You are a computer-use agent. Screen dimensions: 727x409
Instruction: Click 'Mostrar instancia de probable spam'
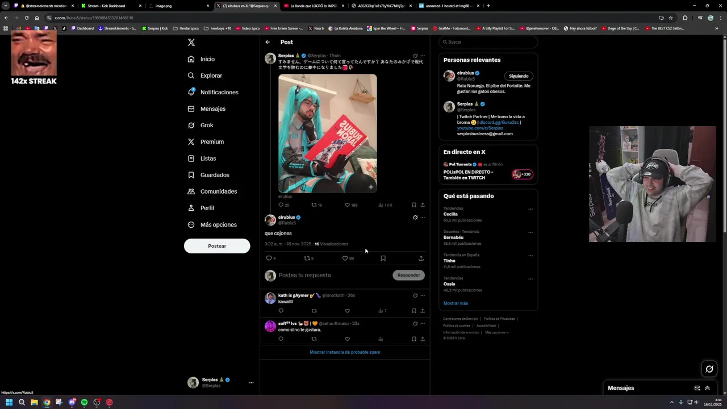[x=345, y=352]
